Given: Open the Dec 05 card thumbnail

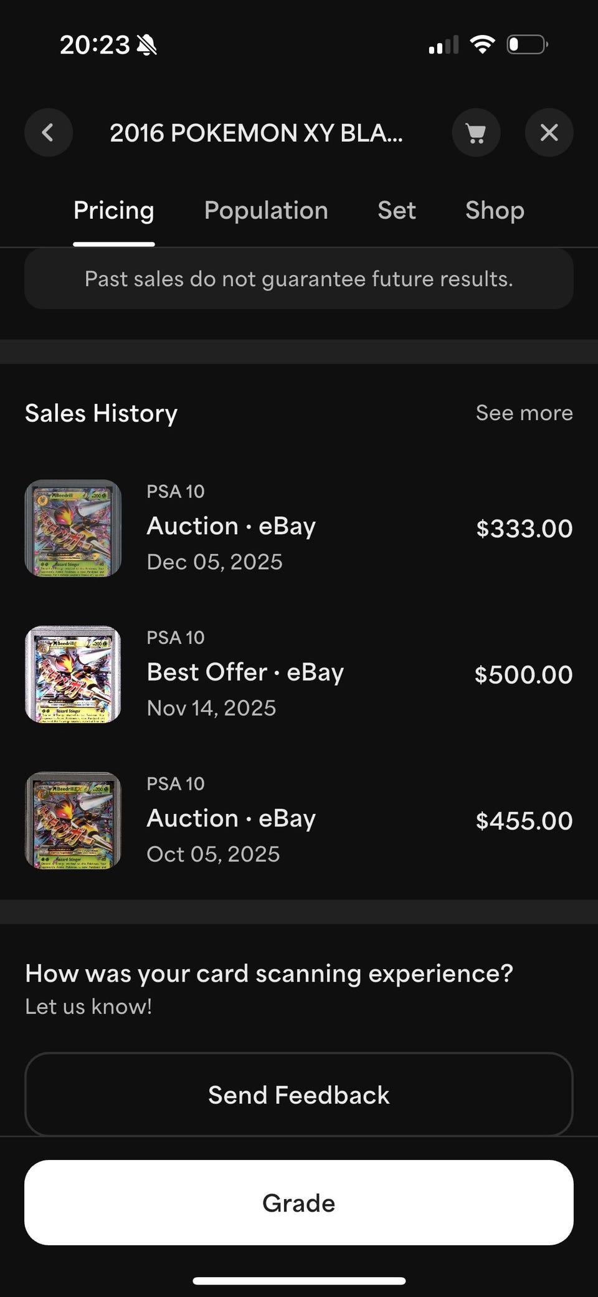Looking at the screenshot, I should click(73, 528).
